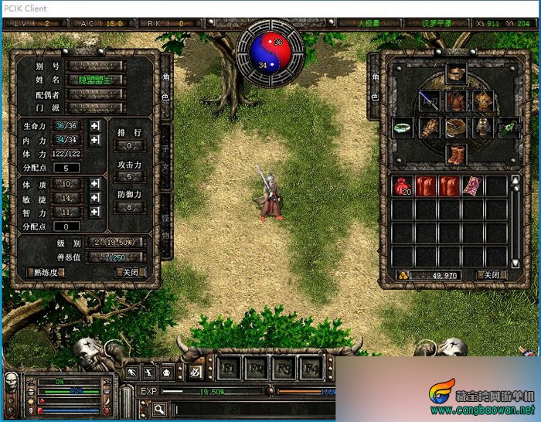Select the helmet in the equipment panel
This screenshot has height=422, width=541.
[x=456, y=73]
